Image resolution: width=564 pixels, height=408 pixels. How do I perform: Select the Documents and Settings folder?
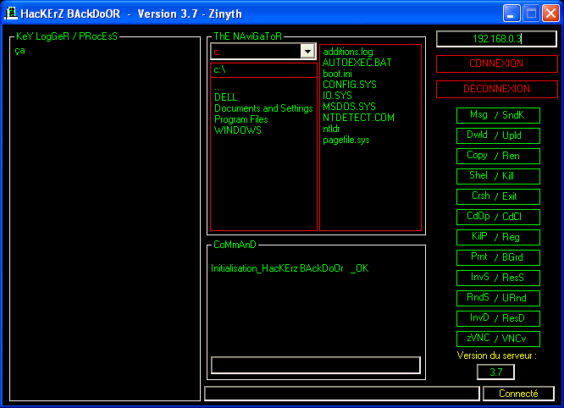[263, 108]
